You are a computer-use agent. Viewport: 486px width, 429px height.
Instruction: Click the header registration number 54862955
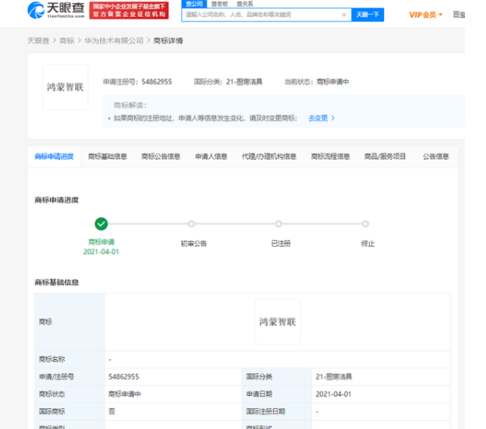(x=156, y=82)
